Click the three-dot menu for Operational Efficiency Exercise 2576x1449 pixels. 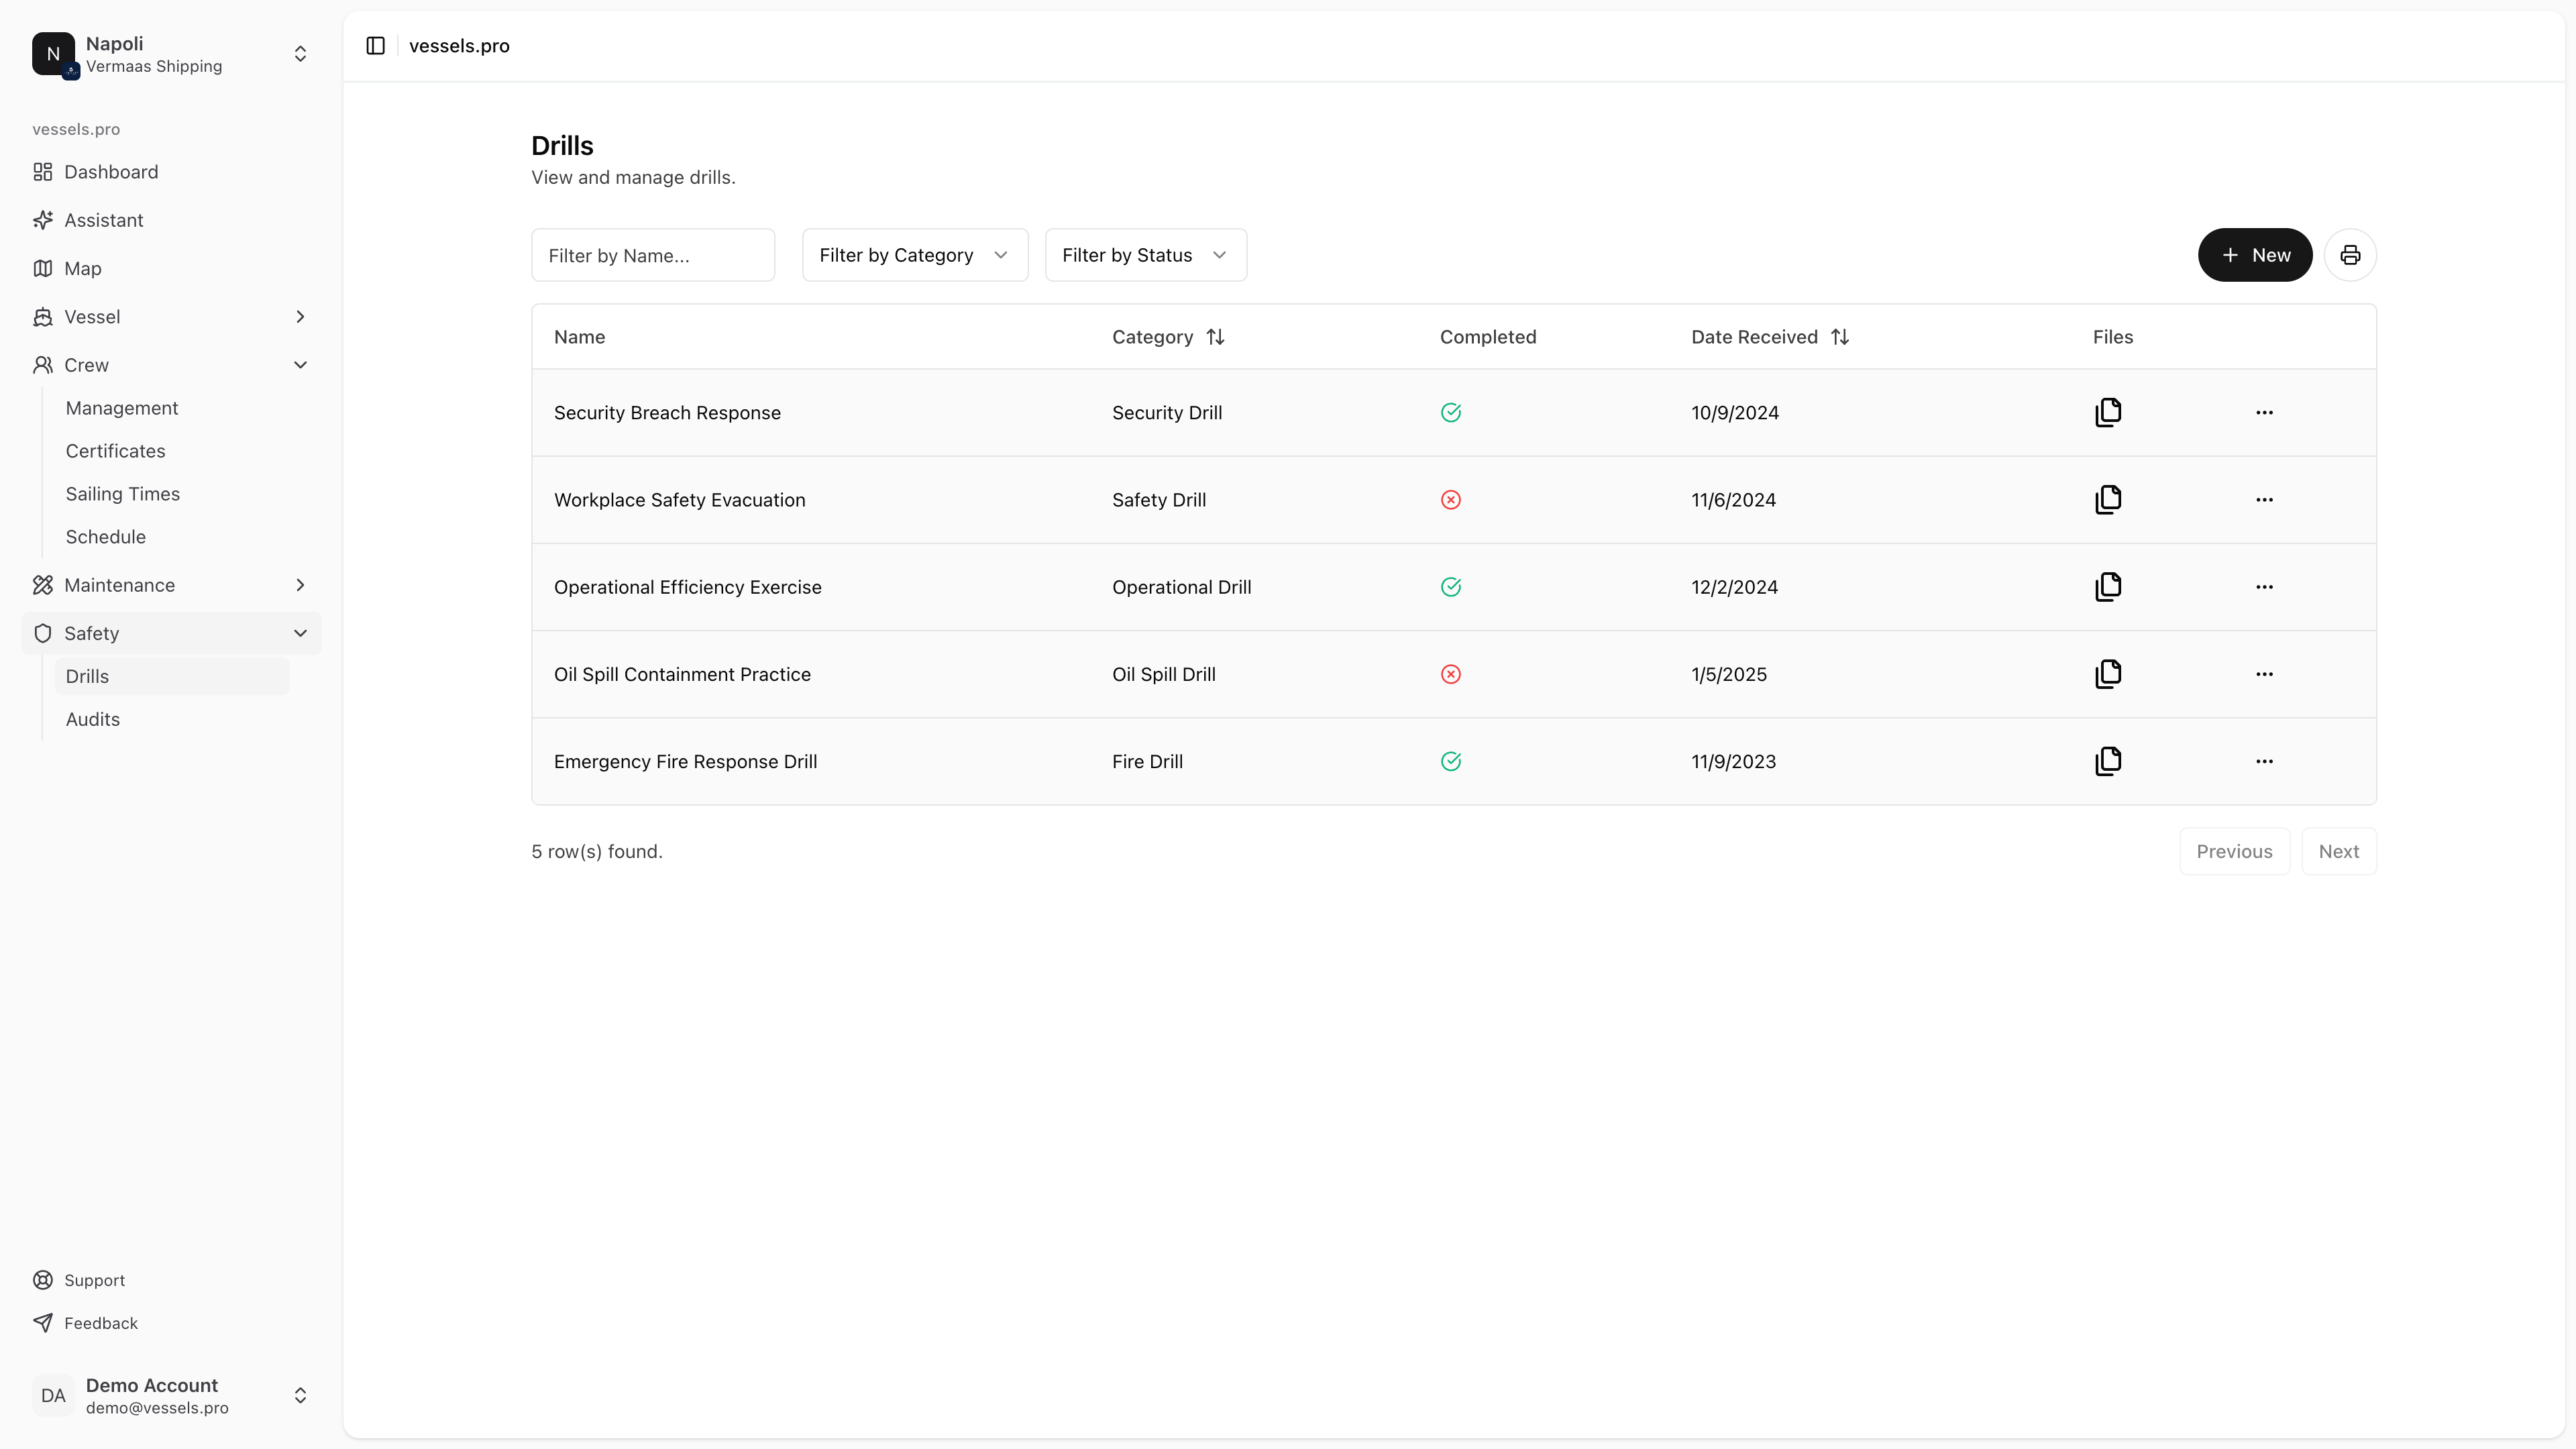pos(2265,586)
